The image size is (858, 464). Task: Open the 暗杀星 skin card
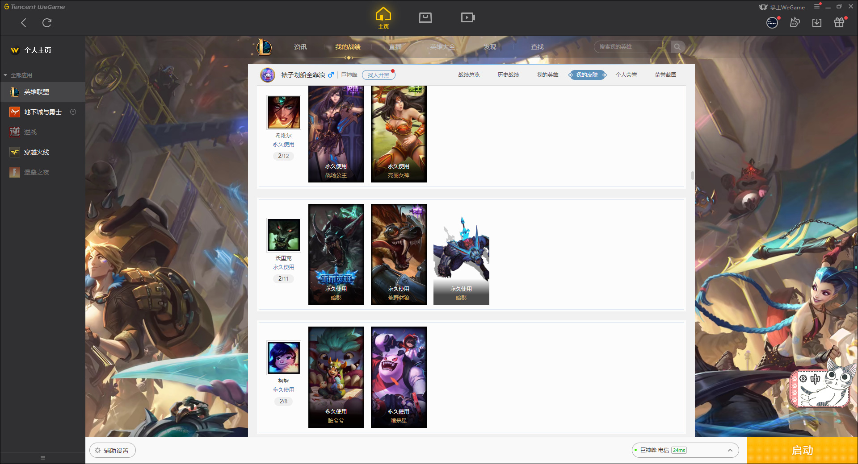[399, 377]
